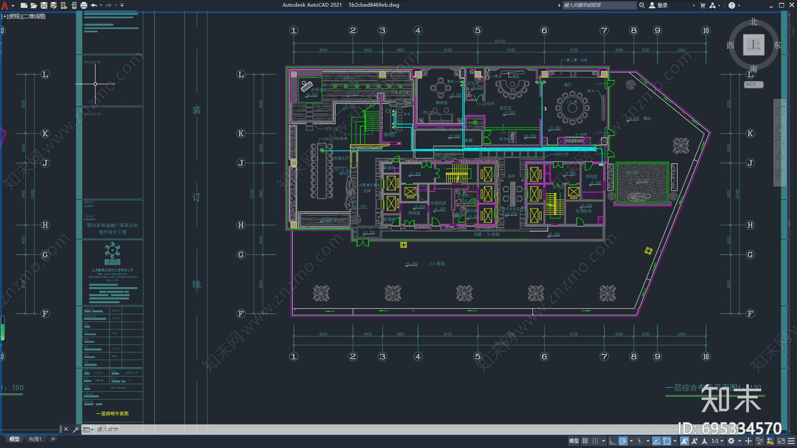Add a new layout with plus tab
The width and height of the screenshot is (797, 448).
click(x=53, y=439)
